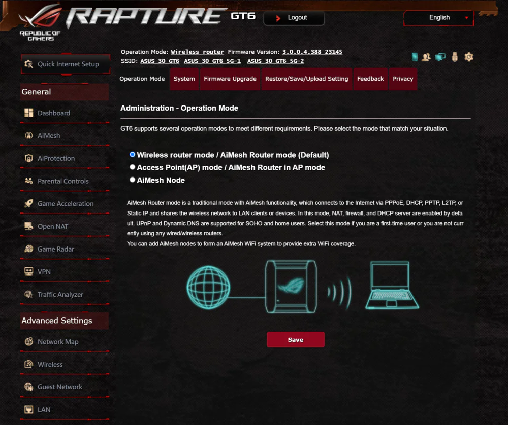Click the Advanced Settings section header
508x425 pixels.
tap(65, 321)
